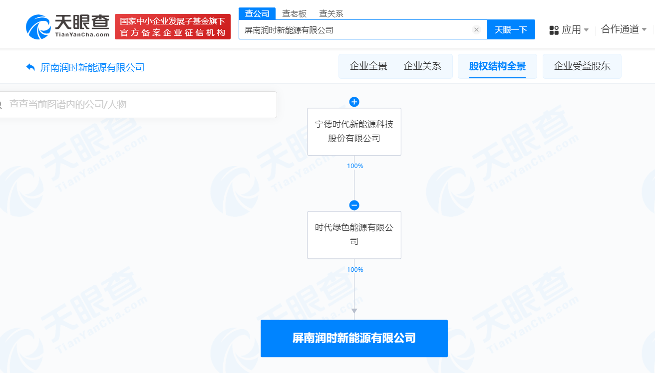Open the 企业受益股东 tab

[x=582, y=66]
